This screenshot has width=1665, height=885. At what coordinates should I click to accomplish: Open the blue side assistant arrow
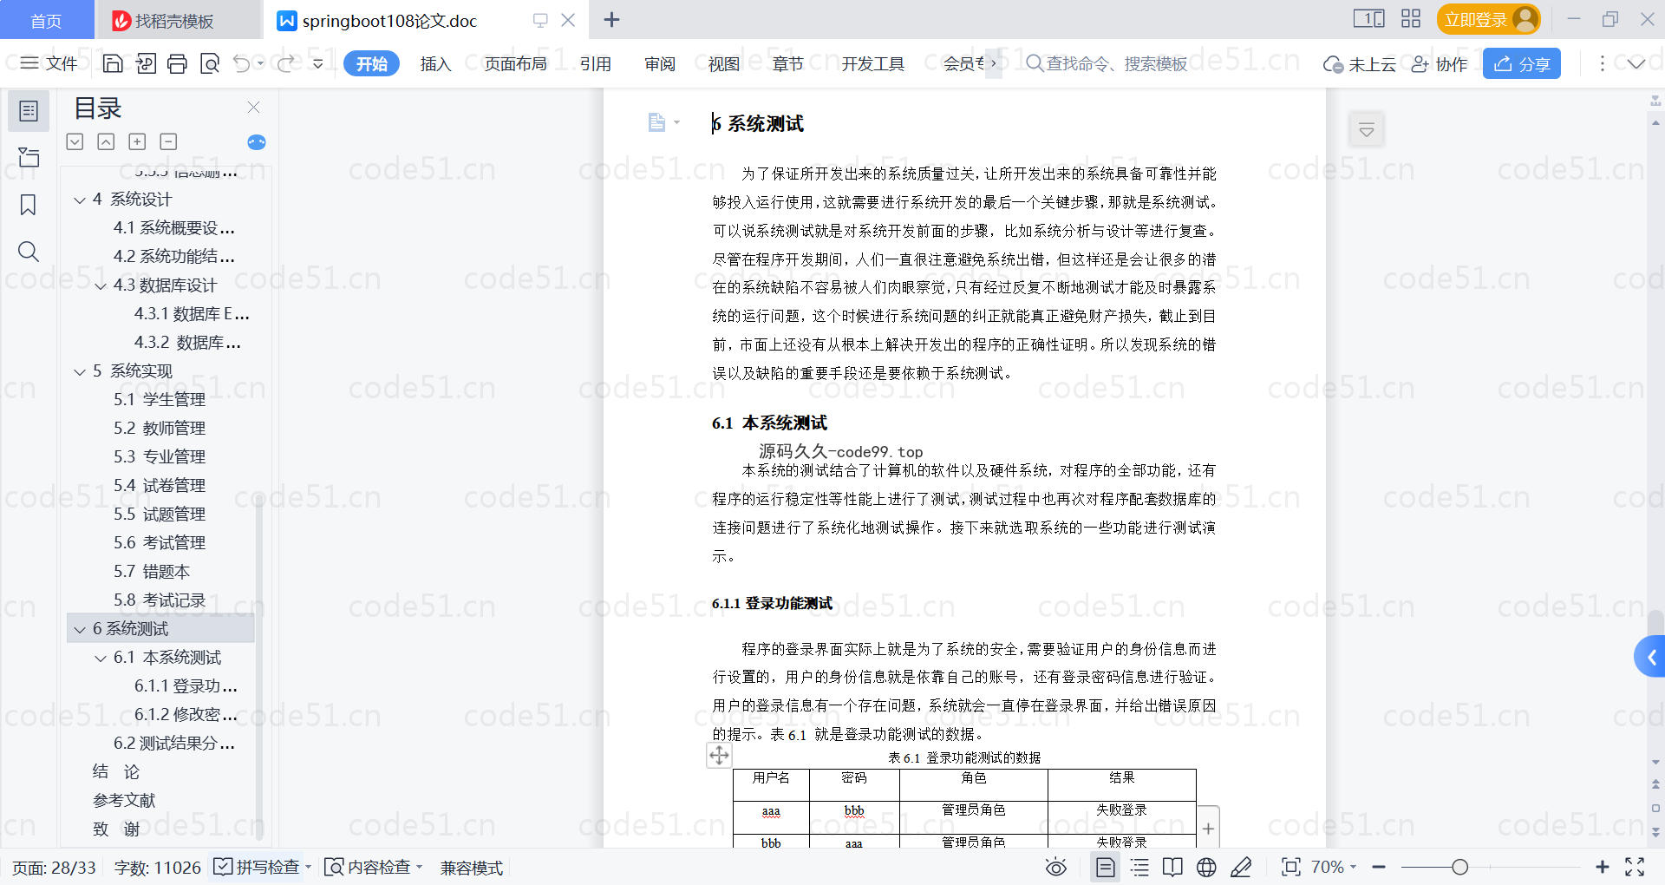pyautogui.click(x=1651, y=657)
